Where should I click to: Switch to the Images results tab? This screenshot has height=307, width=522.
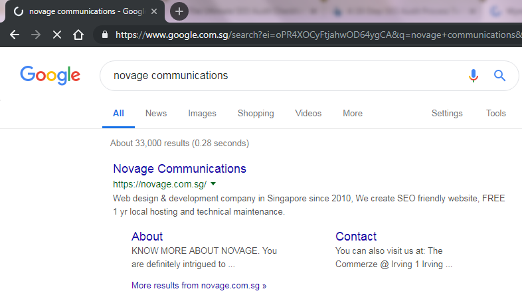point(202,114)
